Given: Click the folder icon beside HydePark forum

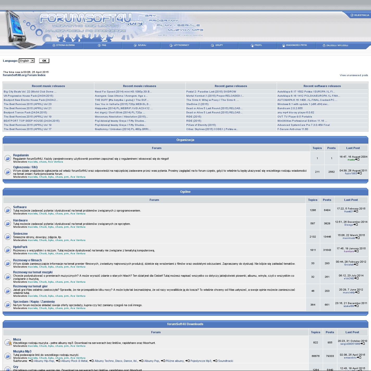Looking at the screenshot, I should [x=8, y=250].
